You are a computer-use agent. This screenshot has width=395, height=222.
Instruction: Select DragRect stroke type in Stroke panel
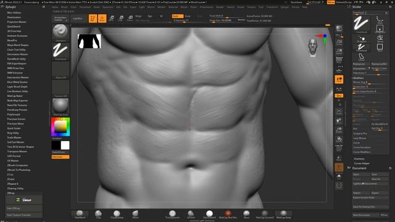point(380,29)
